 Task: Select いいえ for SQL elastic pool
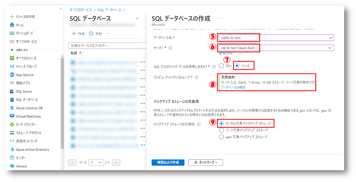tap(237, 66)
